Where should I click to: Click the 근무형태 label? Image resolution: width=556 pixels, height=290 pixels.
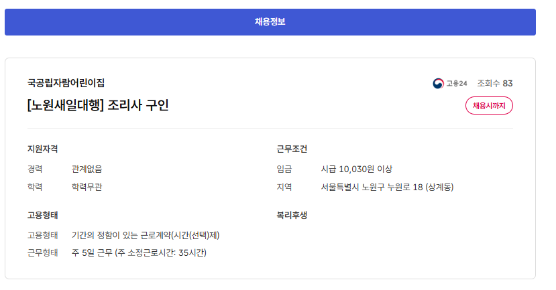(x=42, y=252)
